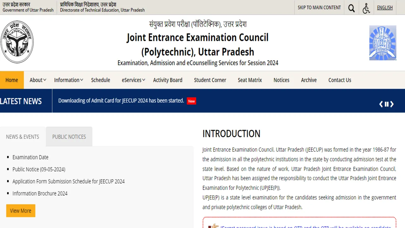The image size is (405, 228).
Task: Switch to the PUBLIC NOTICES tab
Action: pyautogui.click(x=69, y=136)
